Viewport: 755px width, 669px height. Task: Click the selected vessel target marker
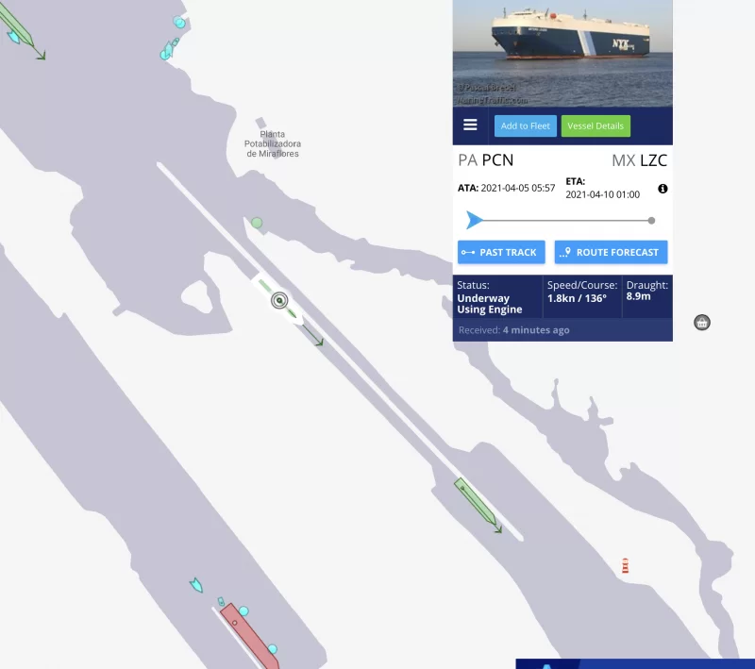click(279, 300)
